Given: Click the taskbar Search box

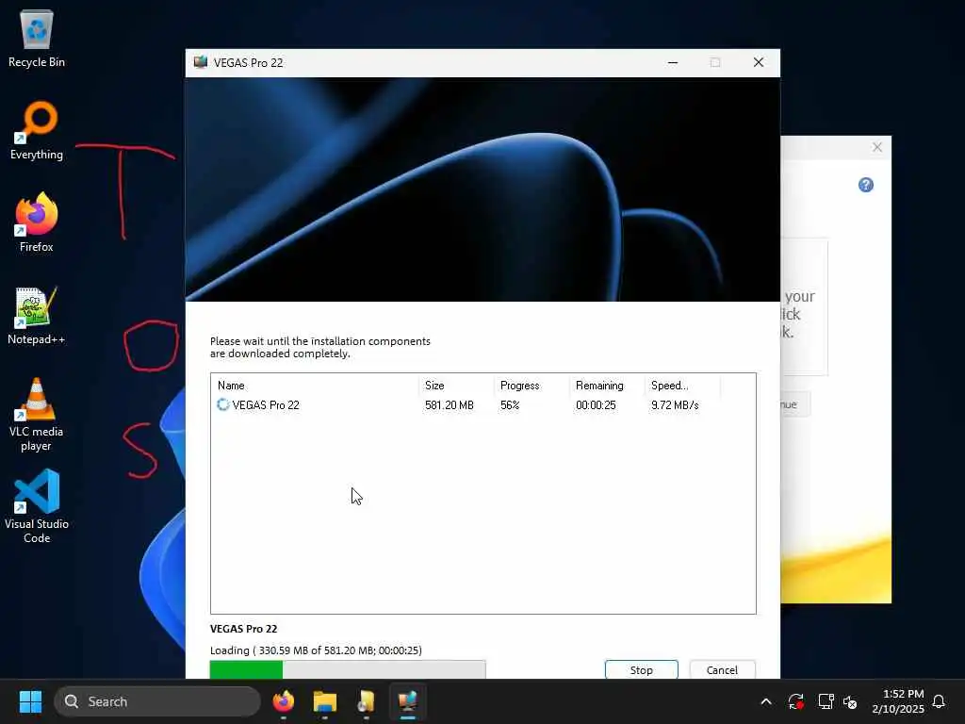Looking at the screenshot, I should point(157,701).
